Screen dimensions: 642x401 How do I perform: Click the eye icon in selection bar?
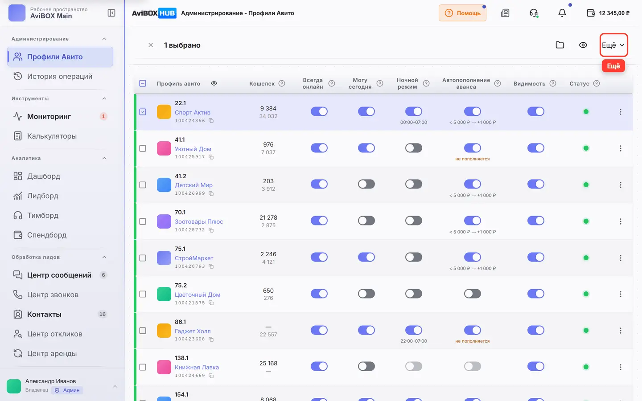point(583,45)
